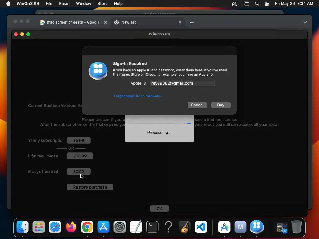Close the New Tab tab
Image resolution: width=319 pixels, height=239 pixels.
click(180, 22)
